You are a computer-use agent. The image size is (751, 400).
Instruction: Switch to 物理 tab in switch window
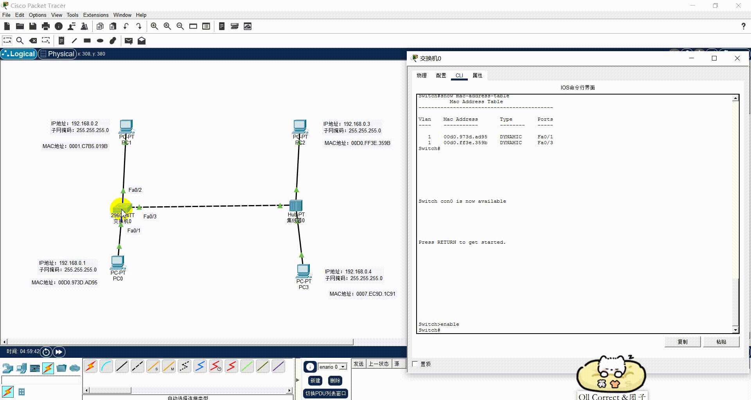(x=422, y=75)
